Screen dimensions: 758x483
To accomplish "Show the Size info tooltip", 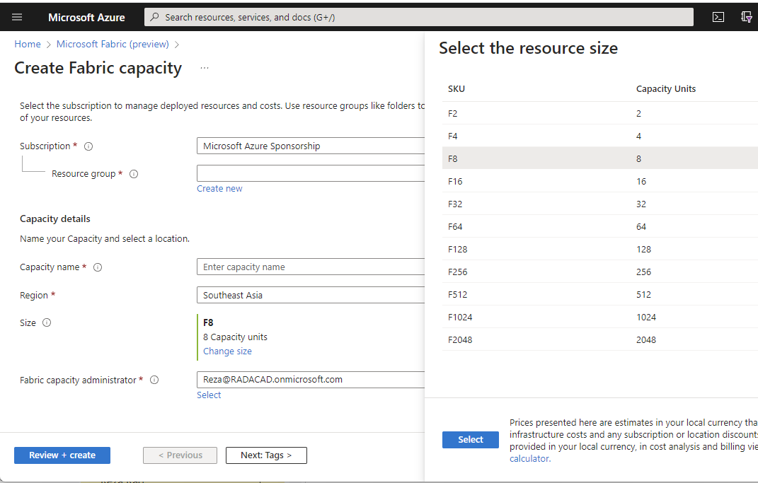I will [x=47, y=322].
